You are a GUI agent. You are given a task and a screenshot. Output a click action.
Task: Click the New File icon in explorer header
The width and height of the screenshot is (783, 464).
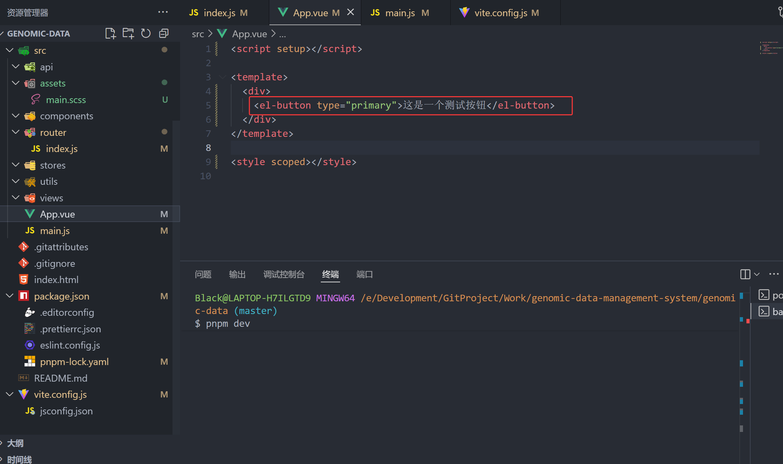pyautogui.click(x=110, y=33)
